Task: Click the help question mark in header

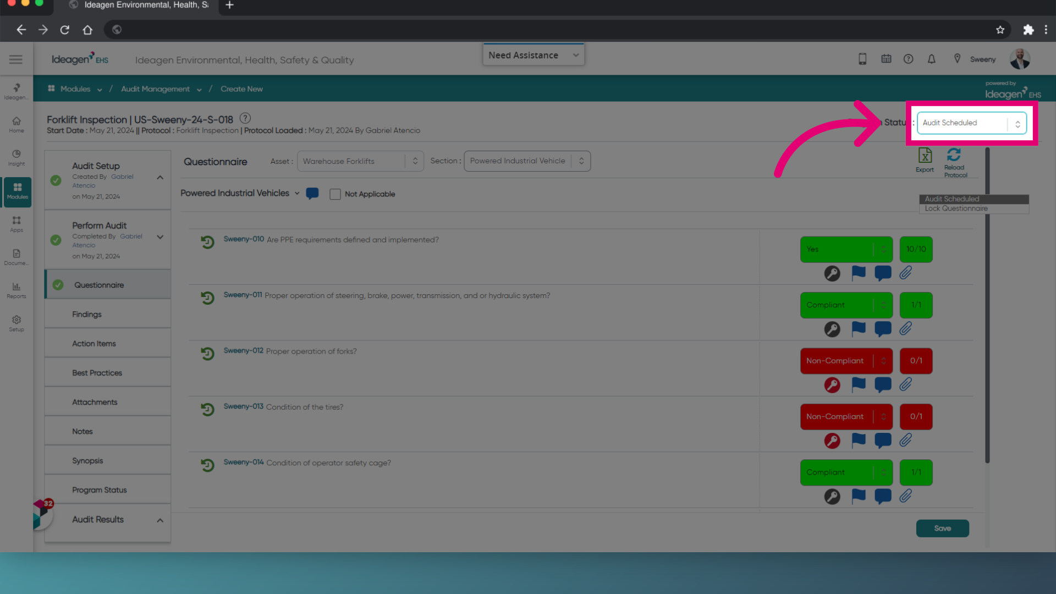Action: [908, 59]
